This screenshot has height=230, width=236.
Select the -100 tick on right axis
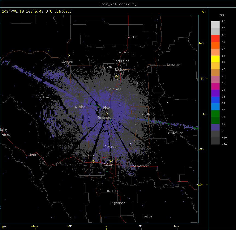(x=200, y=184)
